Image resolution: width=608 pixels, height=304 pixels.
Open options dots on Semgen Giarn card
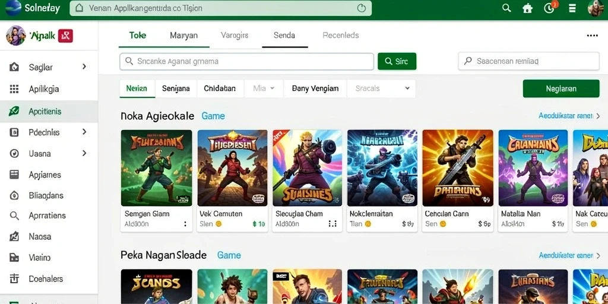click(x=185, y=224)
